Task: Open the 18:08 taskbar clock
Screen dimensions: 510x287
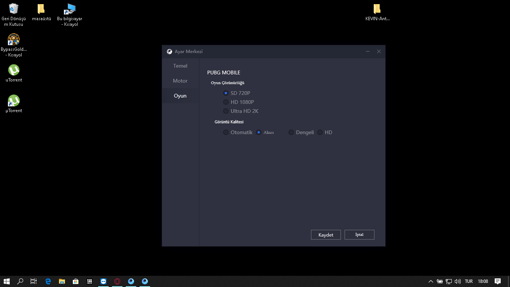Action: click(x=483, y=281)
